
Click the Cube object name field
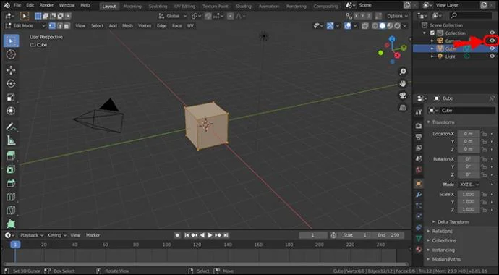tap(467, 111)
